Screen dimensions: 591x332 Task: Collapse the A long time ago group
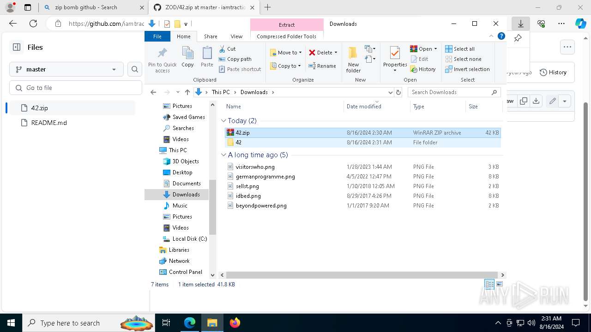(223, 155)
